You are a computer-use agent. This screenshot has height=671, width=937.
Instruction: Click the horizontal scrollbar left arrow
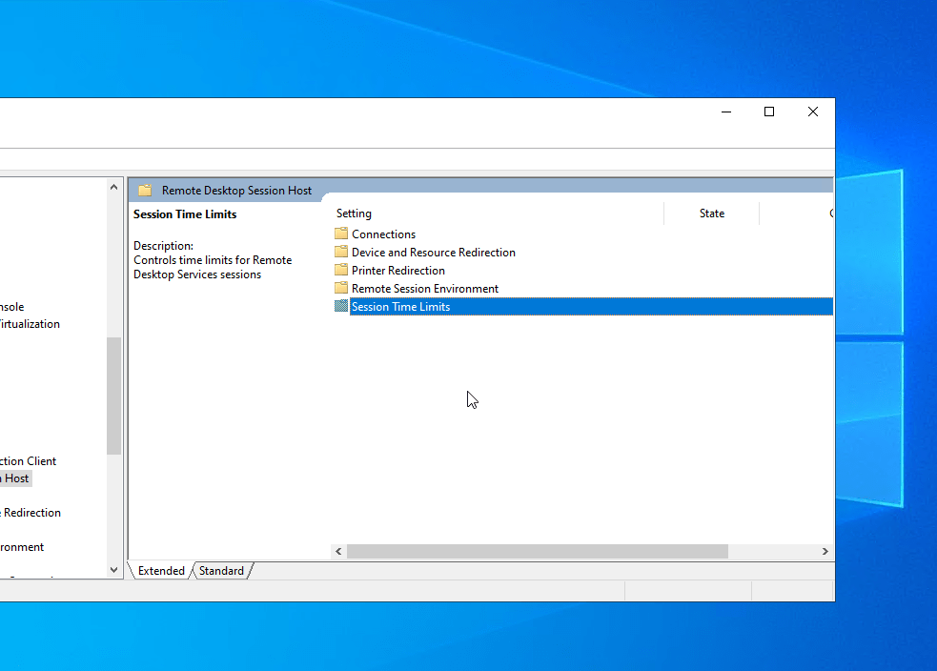pyautogui.click(x=338, y=551)
